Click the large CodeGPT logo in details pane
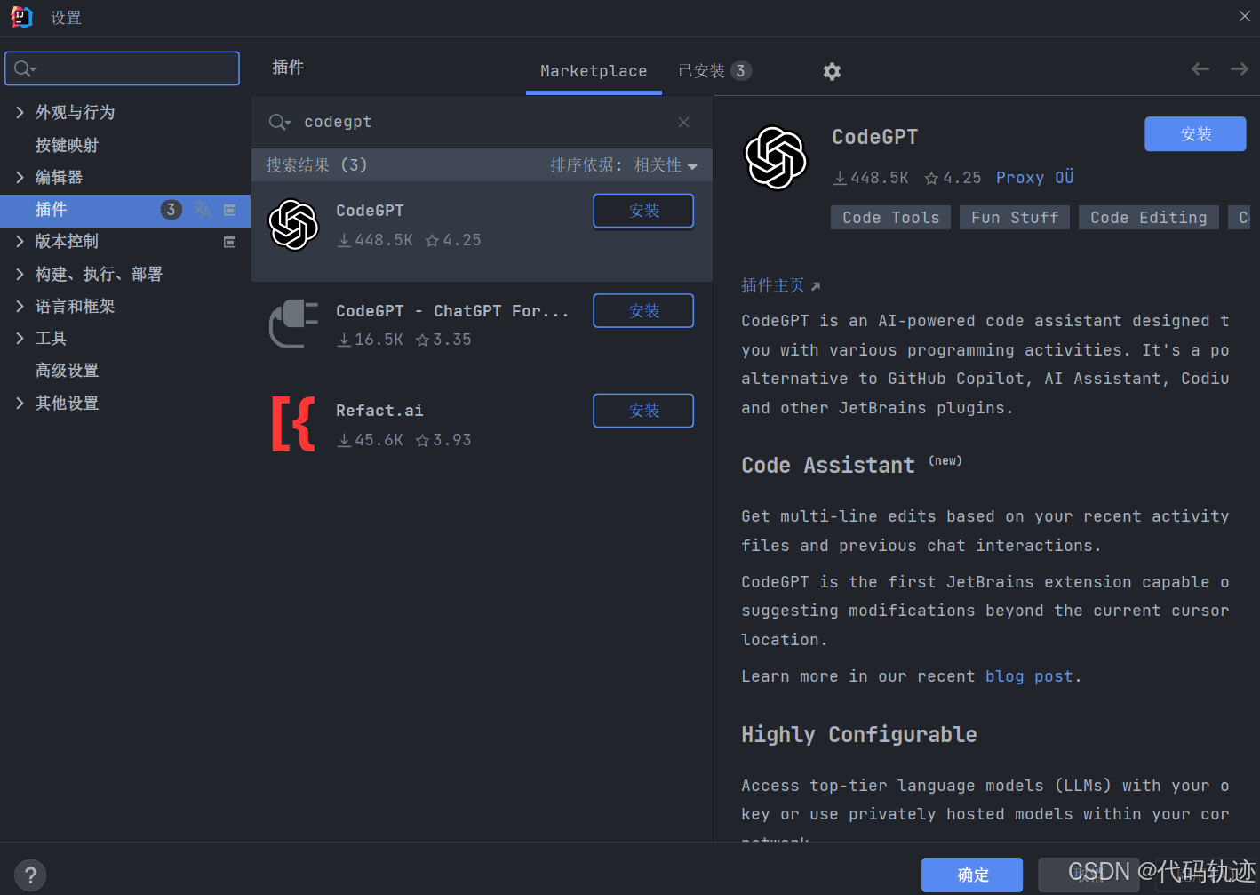 coord(776,158)
